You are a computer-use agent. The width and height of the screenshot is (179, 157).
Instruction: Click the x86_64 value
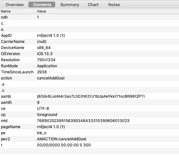pos(44,48)
